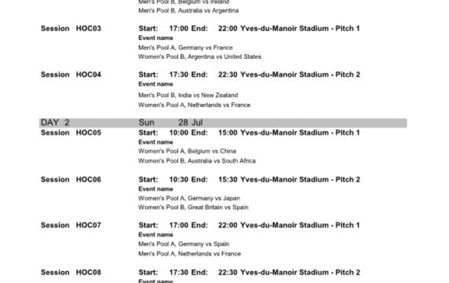Image resolution: width=449 pixels, height=283 pixels.
Task: Click the Sun 28 Jul date text
Action: 171,123
